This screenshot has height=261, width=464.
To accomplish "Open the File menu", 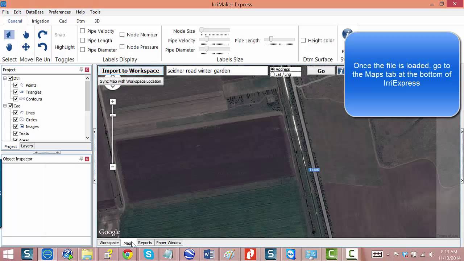I will click(x=5, y=12).
